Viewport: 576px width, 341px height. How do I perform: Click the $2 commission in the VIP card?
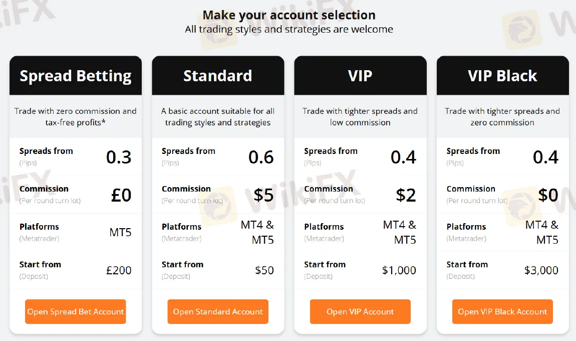[x=406, y=195]
